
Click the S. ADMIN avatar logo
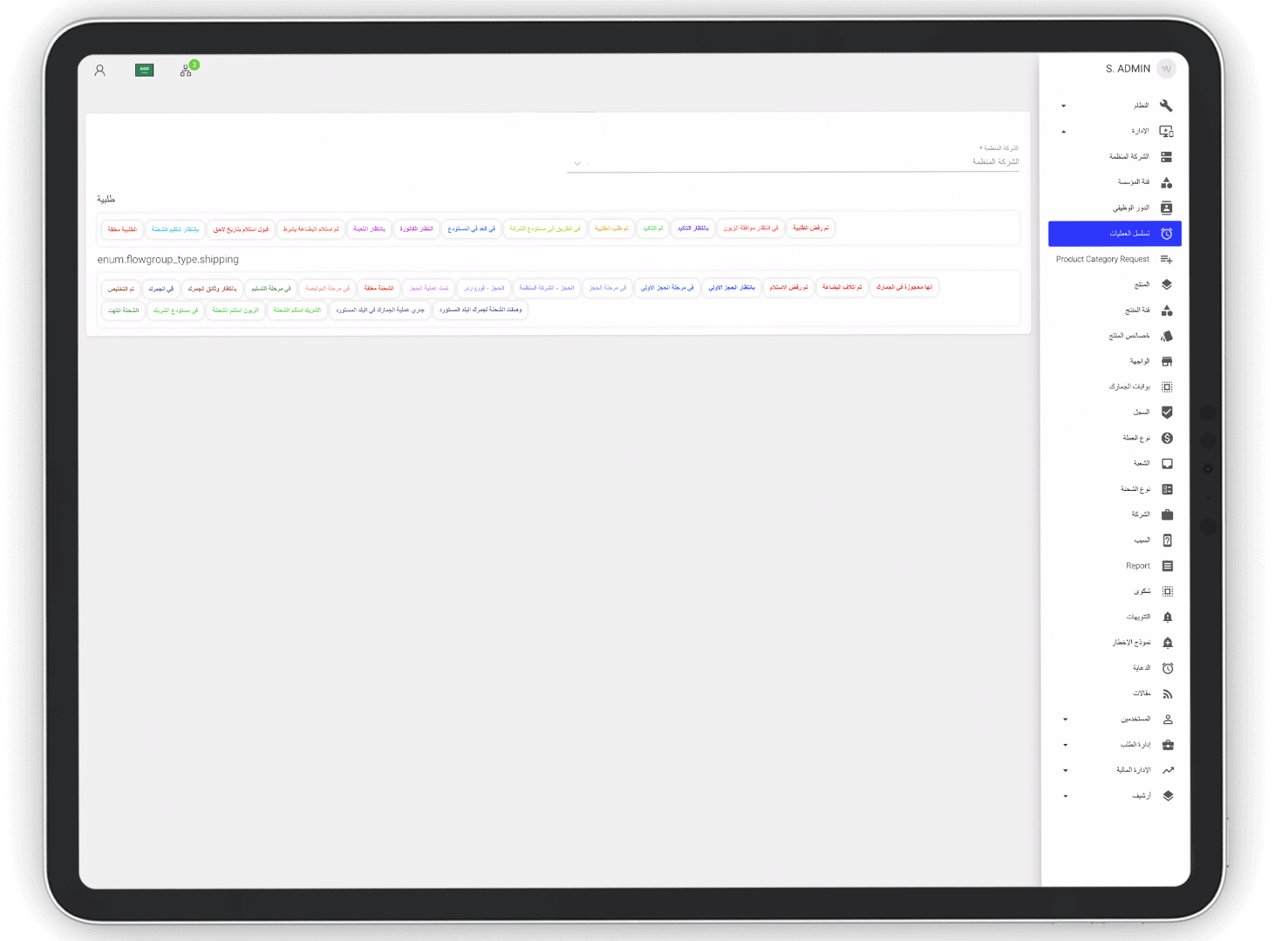click(1167, 69)
